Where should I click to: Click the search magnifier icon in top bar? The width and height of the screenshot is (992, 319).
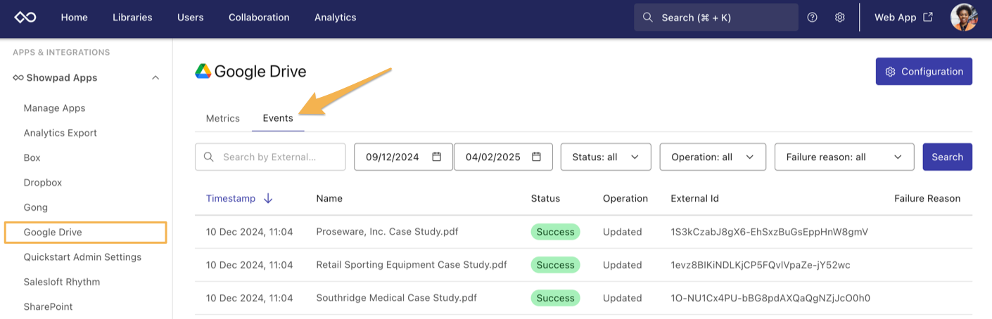(x=648, y=18)
